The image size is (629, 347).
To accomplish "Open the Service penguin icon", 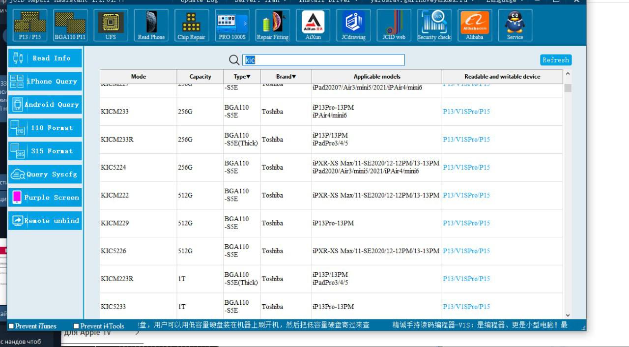I will coord(515,25).
